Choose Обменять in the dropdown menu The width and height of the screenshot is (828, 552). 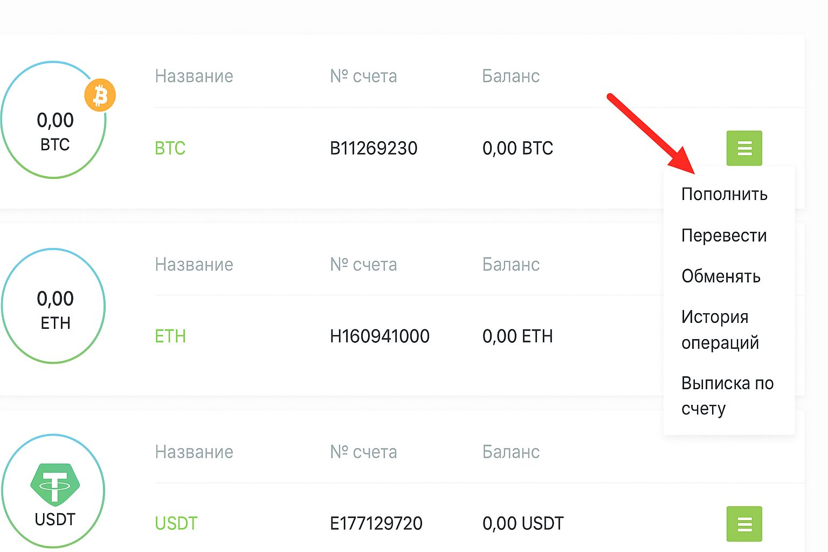(721, 277)
